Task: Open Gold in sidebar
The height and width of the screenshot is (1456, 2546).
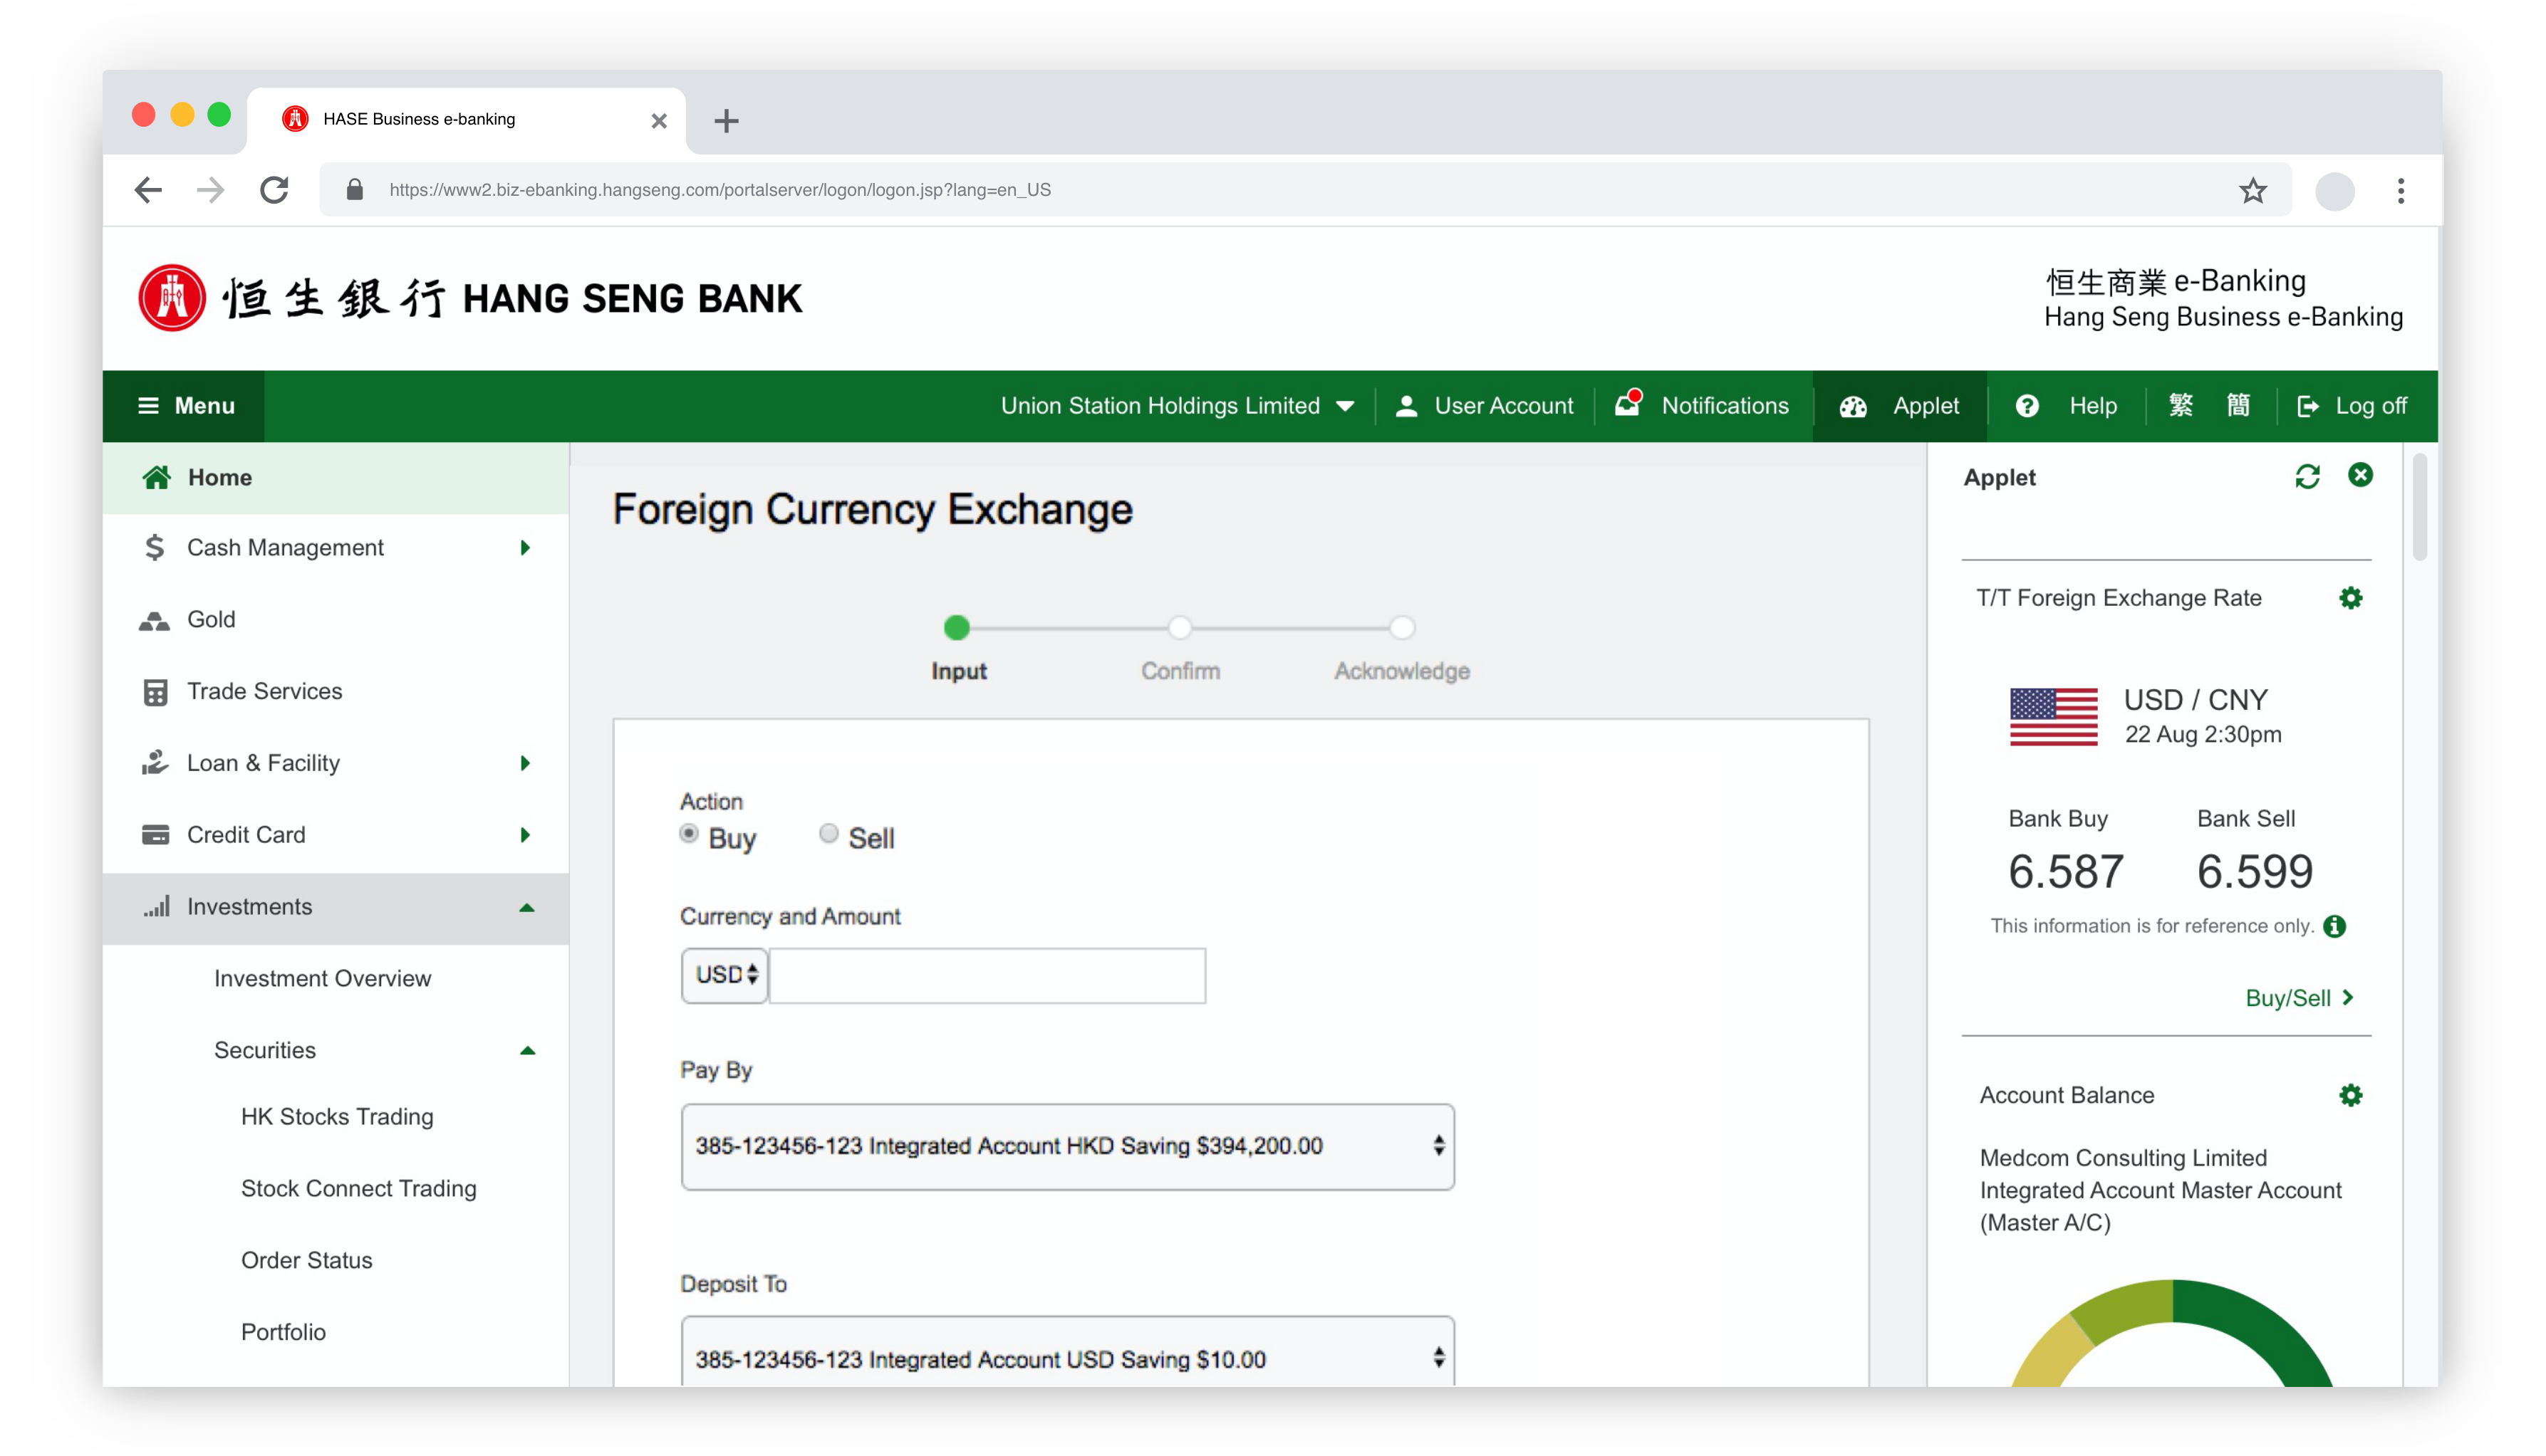Action: click(x=336, y=620)
